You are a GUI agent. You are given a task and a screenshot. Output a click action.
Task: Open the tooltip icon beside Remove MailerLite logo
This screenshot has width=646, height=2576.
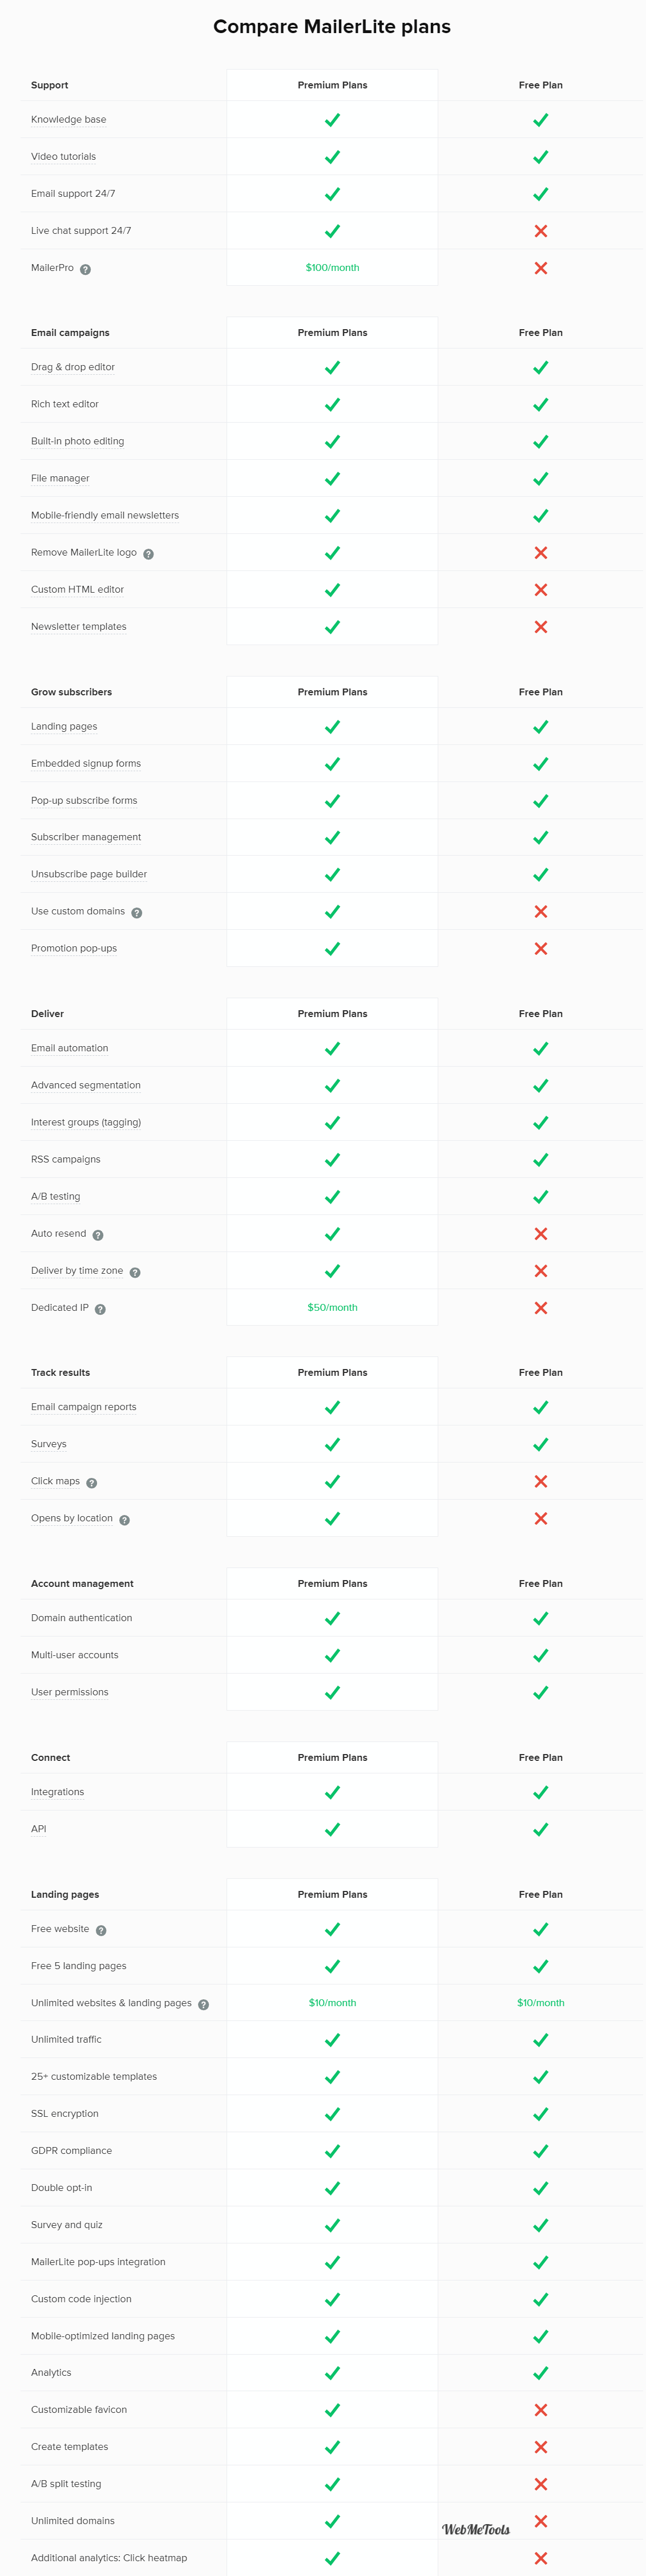[148, 554]
